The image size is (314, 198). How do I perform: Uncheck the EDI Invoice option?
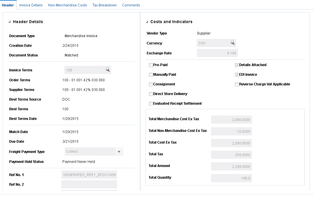[x=237, y=75]
